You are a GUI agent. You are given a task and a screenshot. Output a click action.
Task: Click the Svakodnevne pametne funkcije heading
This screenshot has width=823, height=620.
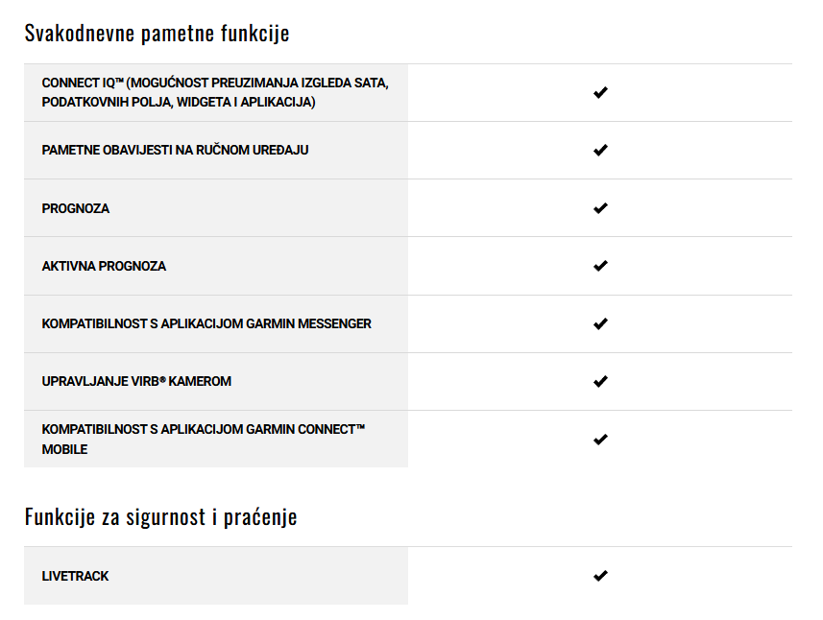click(157, 34)
